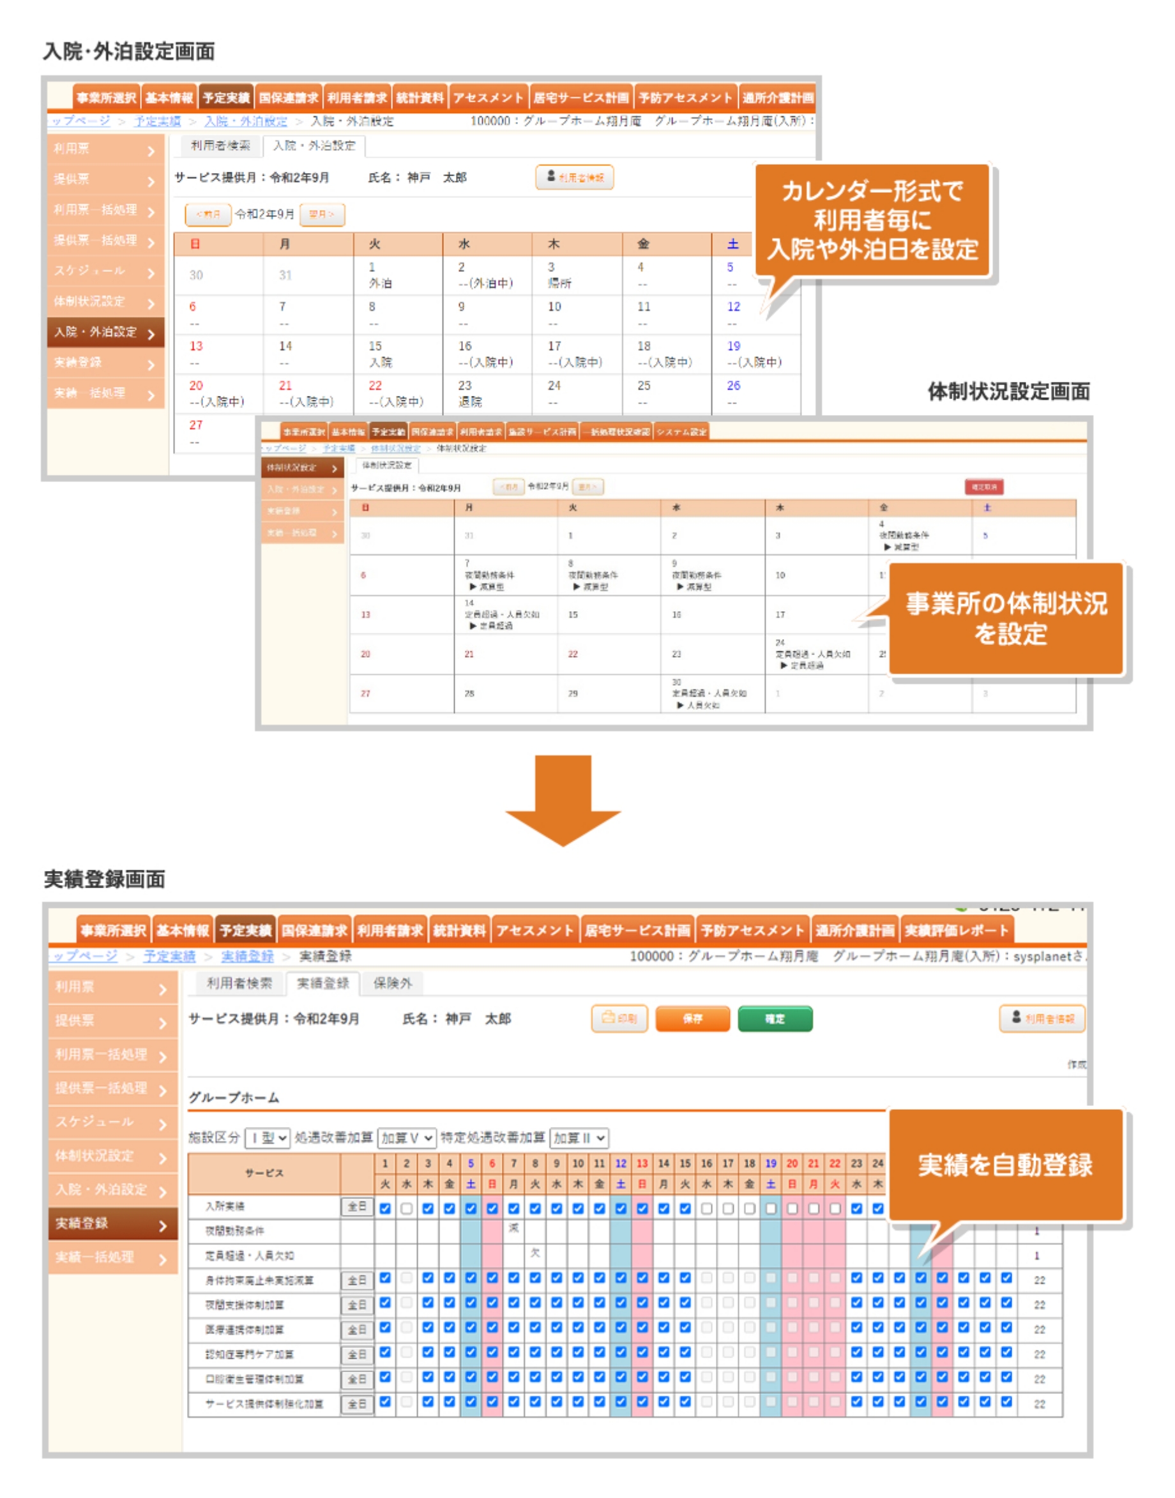Viewport: 1175px width, 1498px height.
Task: Select 体制状況設定 in bottom 実績登録 screen sidebar
Action: click(x=113, y=1156)
